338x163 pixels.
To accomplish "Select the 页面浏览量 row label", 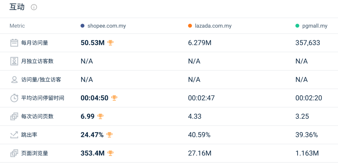I will pyautogui.click(x=34, y=153).
